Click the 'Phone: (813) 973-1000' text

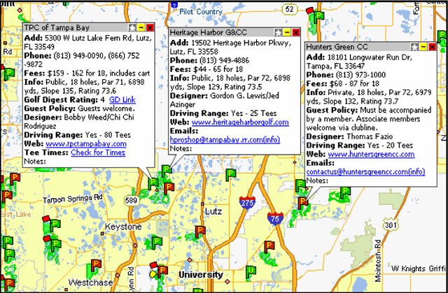pyautogui.click(x=346, y=75)
